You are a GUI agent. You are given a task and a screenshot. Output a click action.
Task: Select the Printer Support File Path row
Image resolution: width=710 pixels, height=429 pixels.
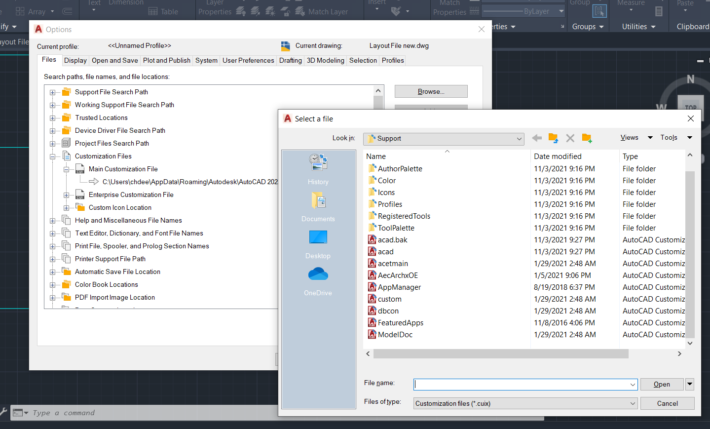[110, 259]
